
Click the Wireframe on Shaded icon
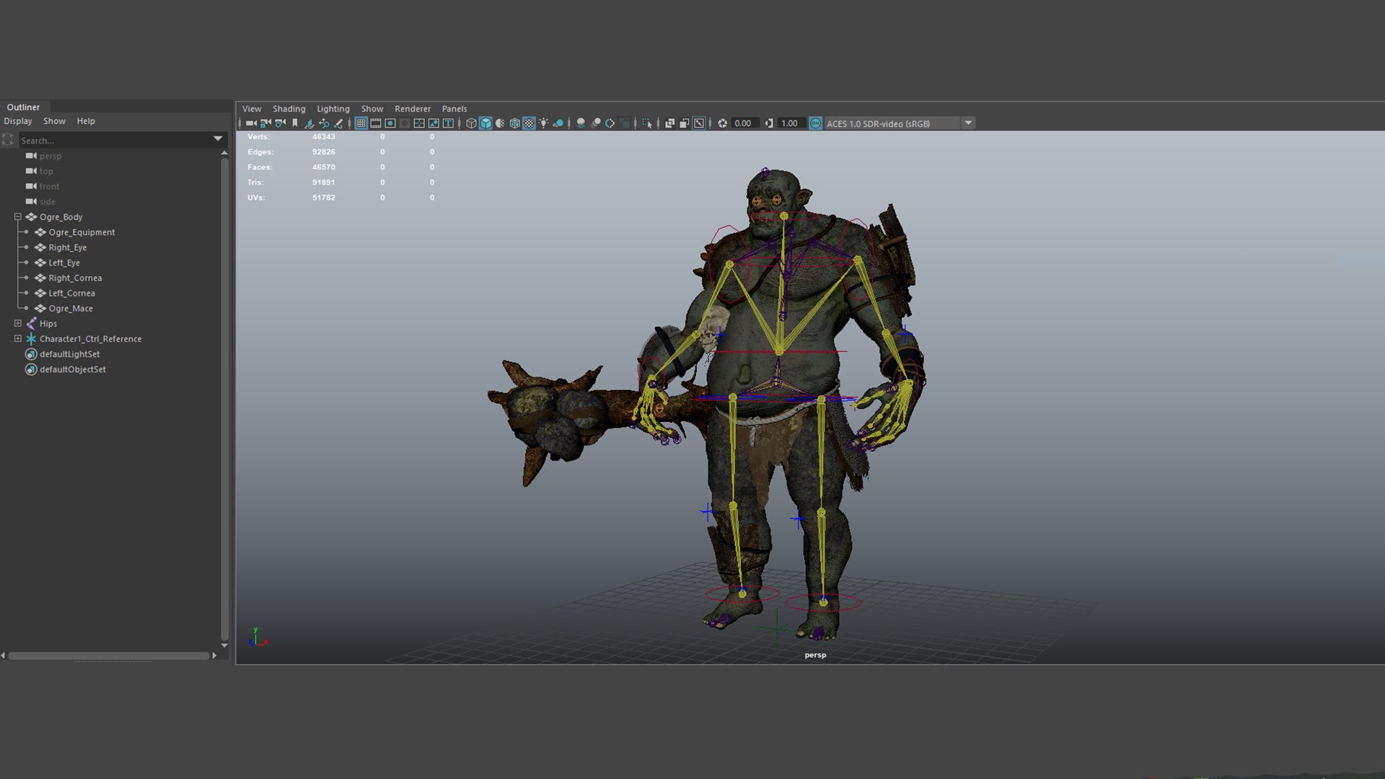(514, 123)
